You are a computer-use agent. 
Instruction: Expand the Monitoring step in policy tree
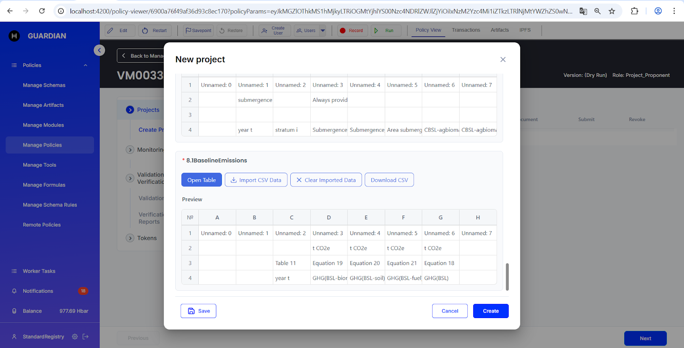coord(130,150)
